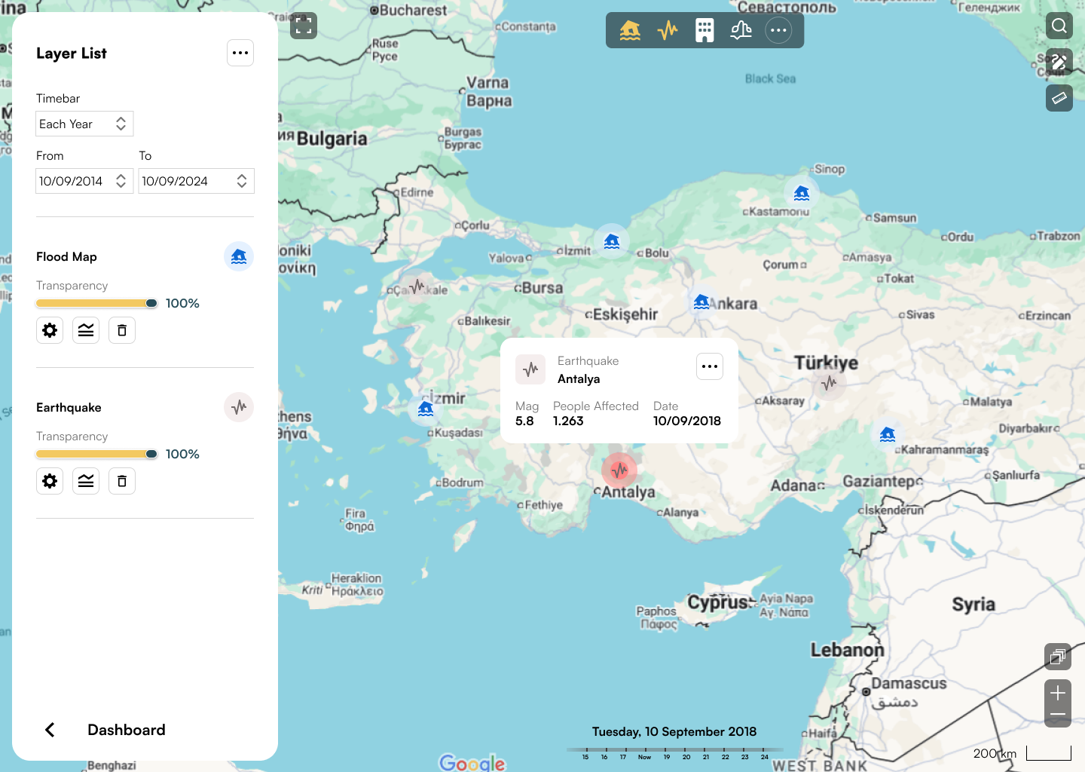This screenshot has height=772, width=1085.
Task: Click the date 10/09/2018 in popup
Action: coord(687,421)
